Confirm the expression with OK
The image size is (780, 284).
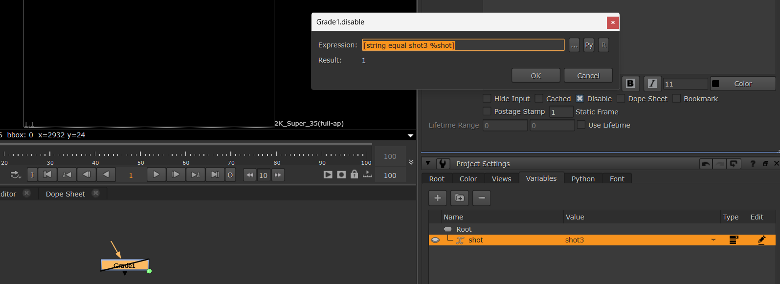(535, 76)
